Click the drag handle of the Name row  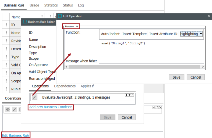coord(6,33)
